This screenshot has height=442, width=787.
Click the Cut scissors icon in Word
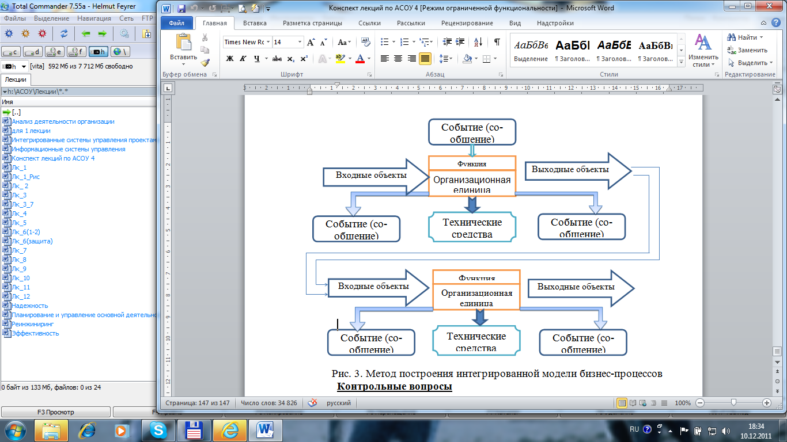click(205, 37)
